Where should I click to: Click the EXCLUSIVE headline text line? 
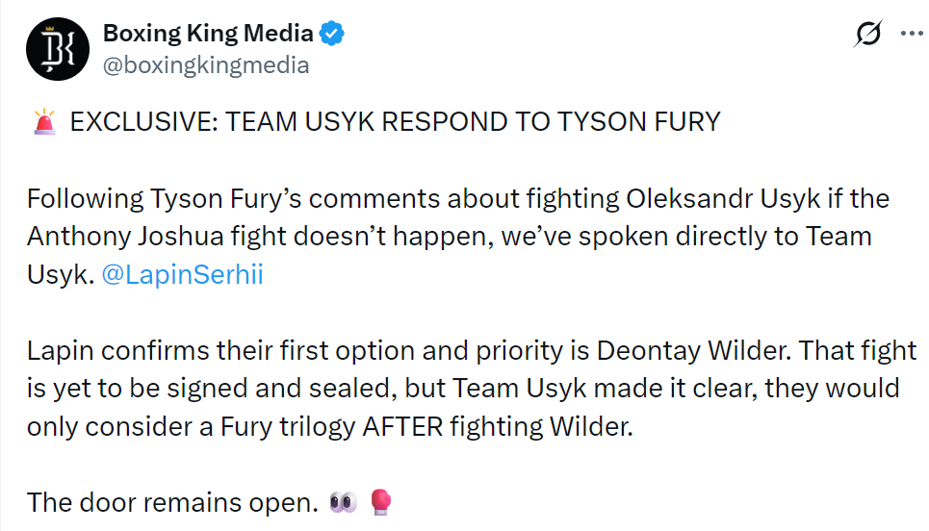point(395,122)
